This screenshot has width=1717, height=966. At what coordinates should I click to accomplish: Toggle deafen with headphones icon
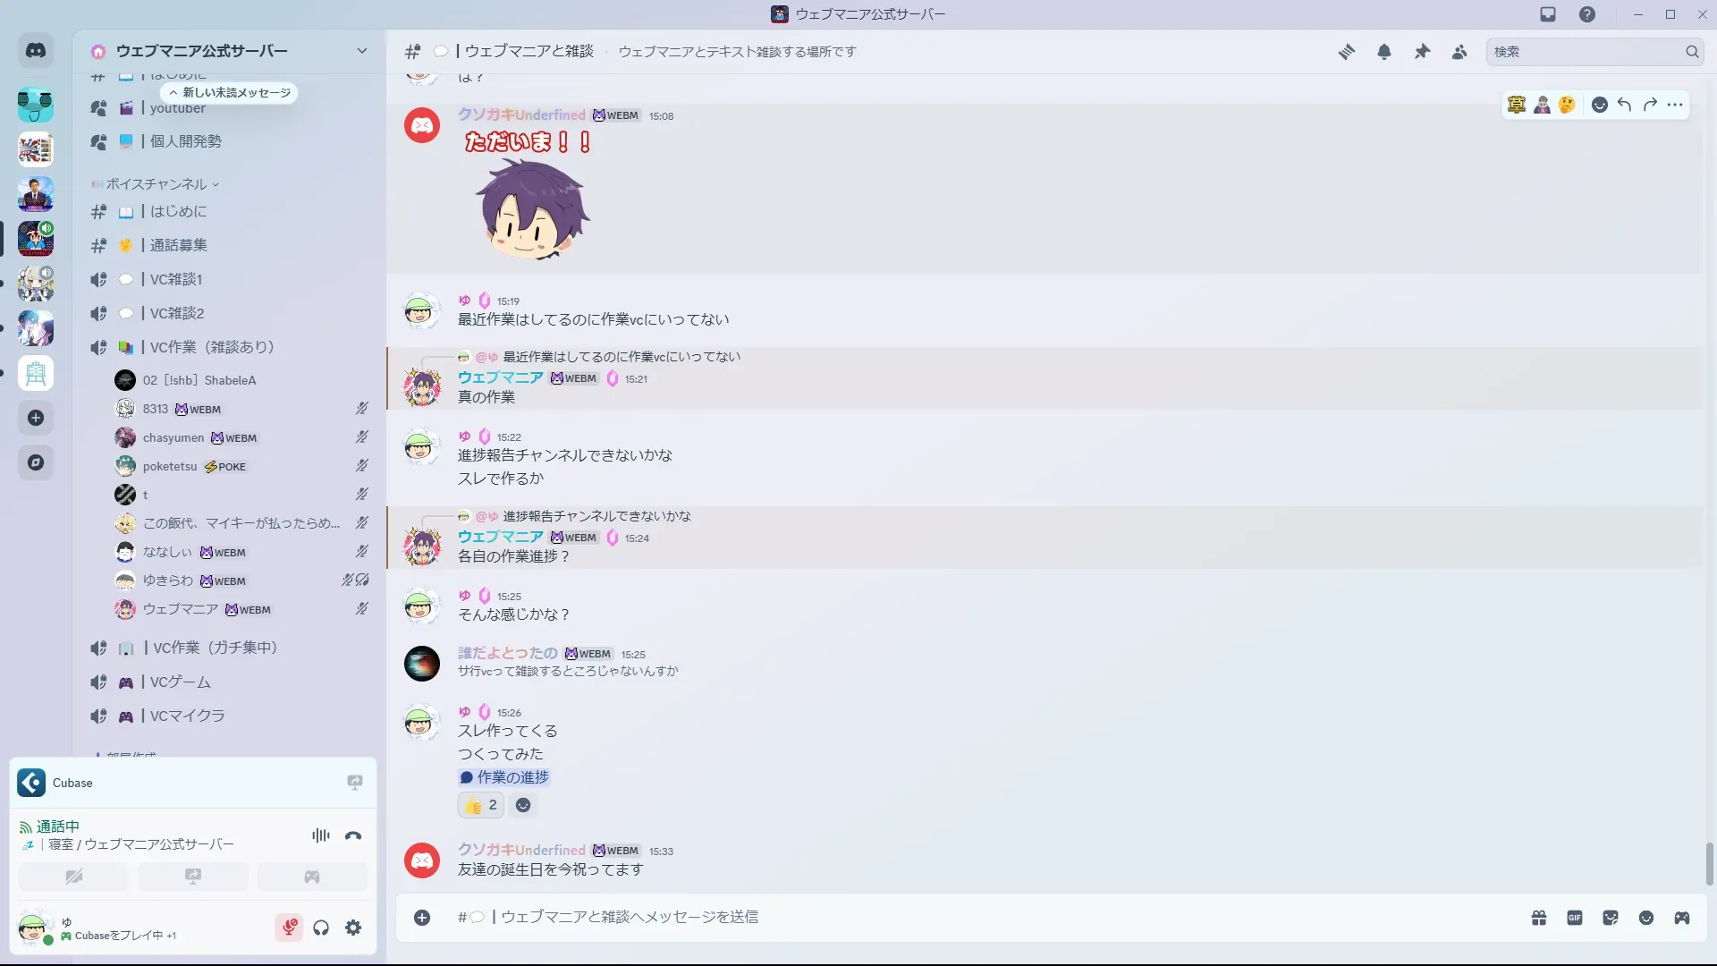321,928
